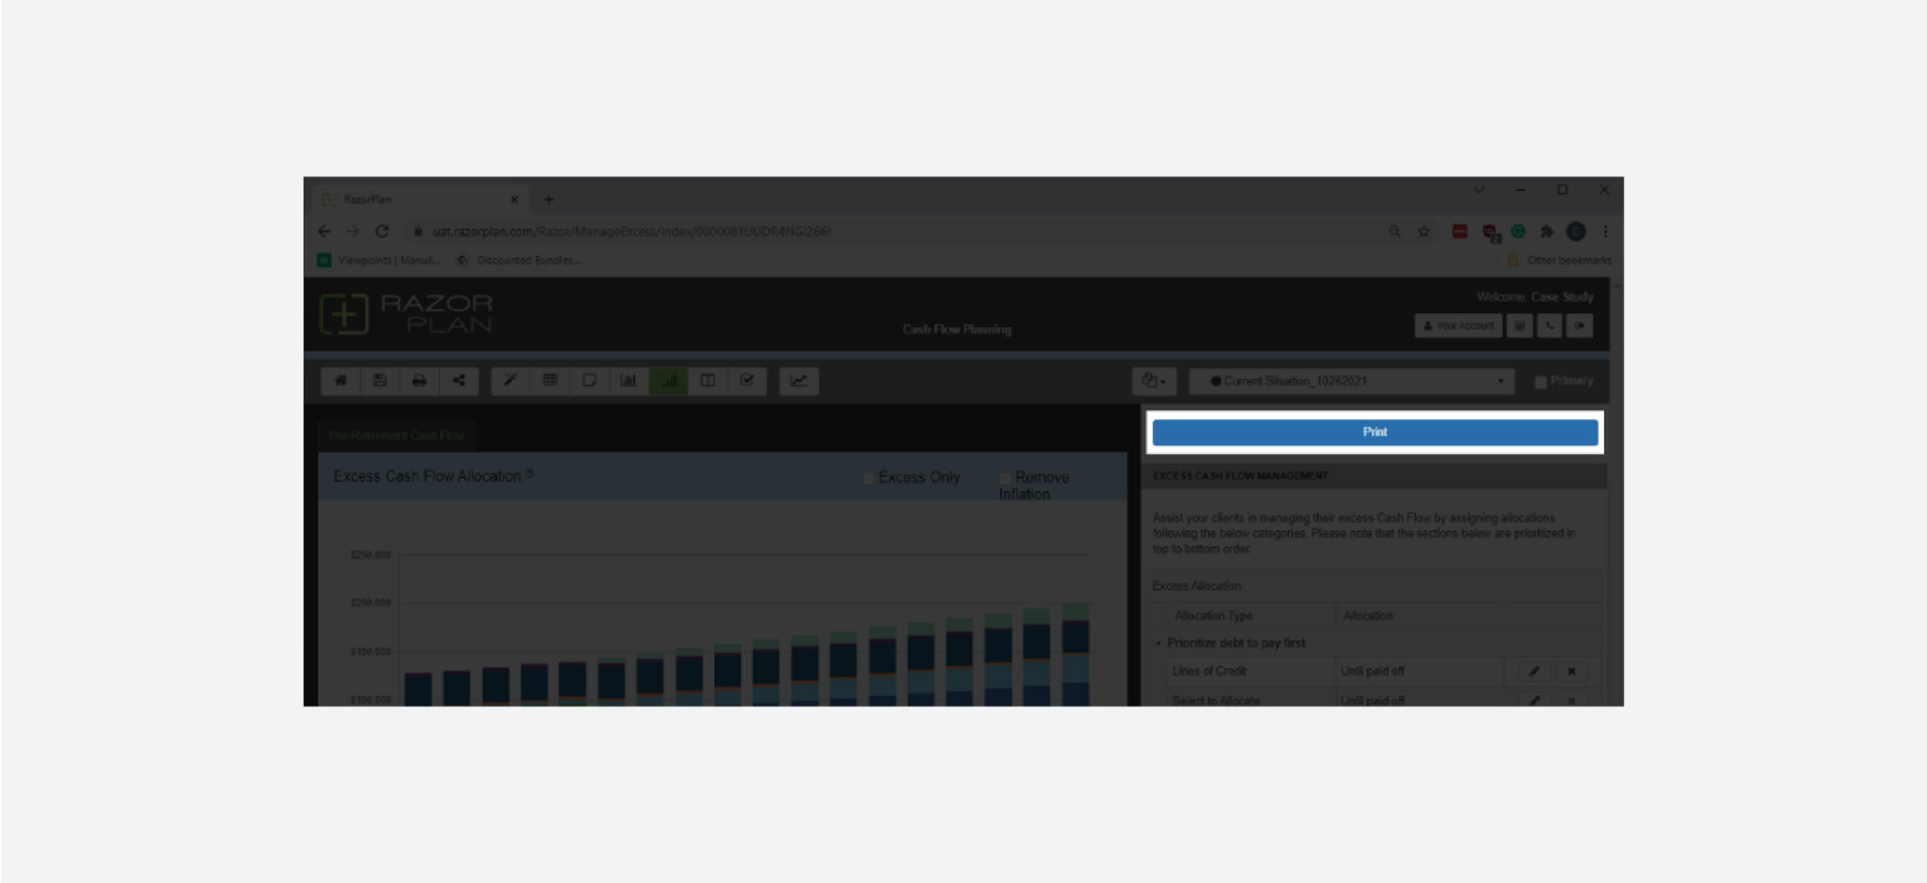The width and height of the screenshot is (1927, 883).
Task: Select the green highlighted ascending bars icon
Action: point(668,381)
